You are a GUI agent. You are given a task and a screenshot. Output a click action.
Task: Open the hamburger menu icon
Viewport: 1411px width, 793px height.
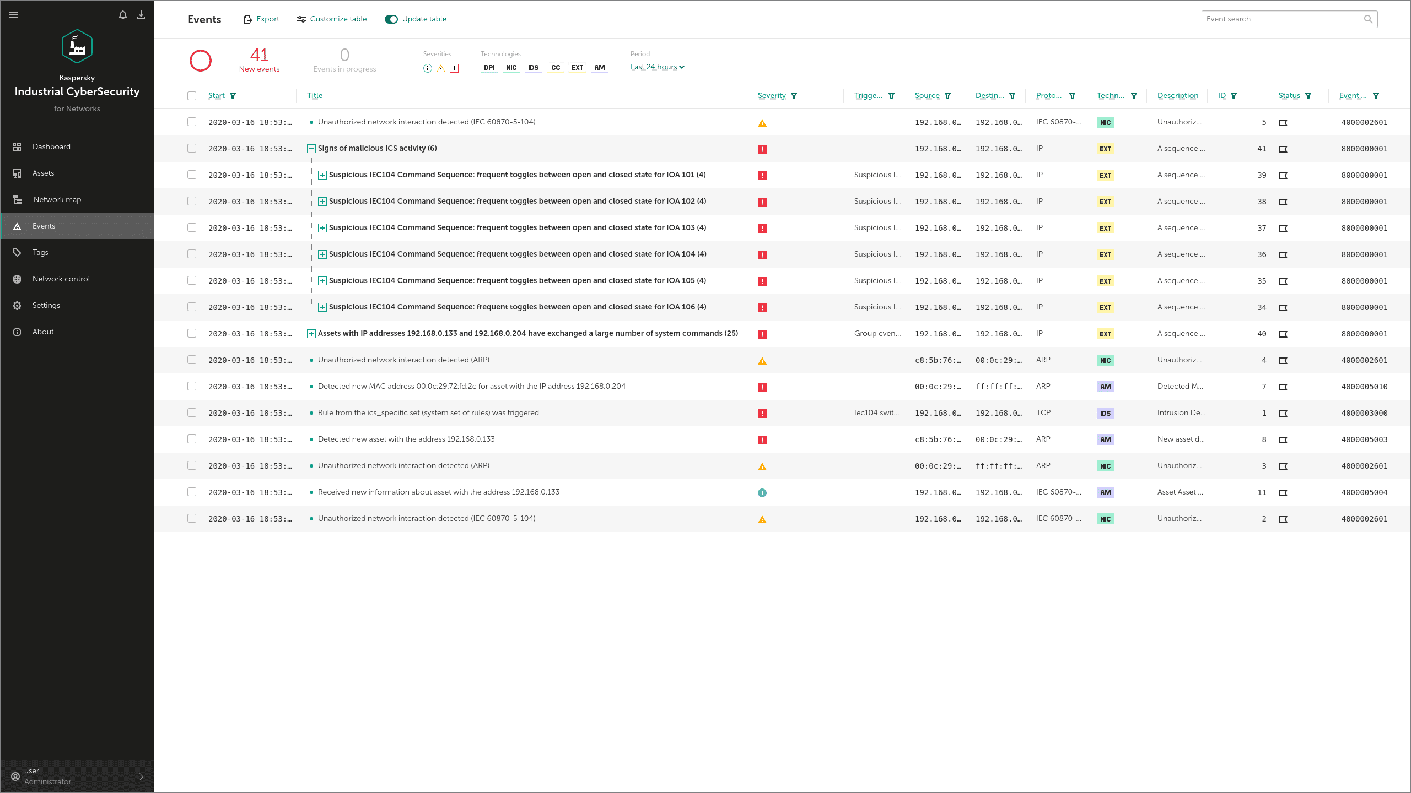(x=13, y=15)
